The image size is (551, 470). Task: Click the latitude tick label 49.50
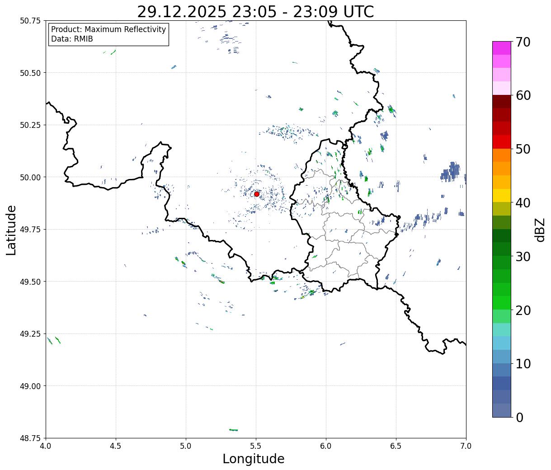pyautogui.click(x=30, y=282)
